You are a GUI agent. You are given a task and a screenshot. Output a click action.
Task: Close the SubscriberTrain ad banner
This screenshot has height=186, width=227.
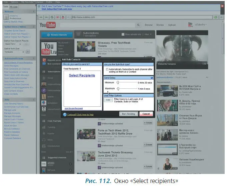coord(222,6)
